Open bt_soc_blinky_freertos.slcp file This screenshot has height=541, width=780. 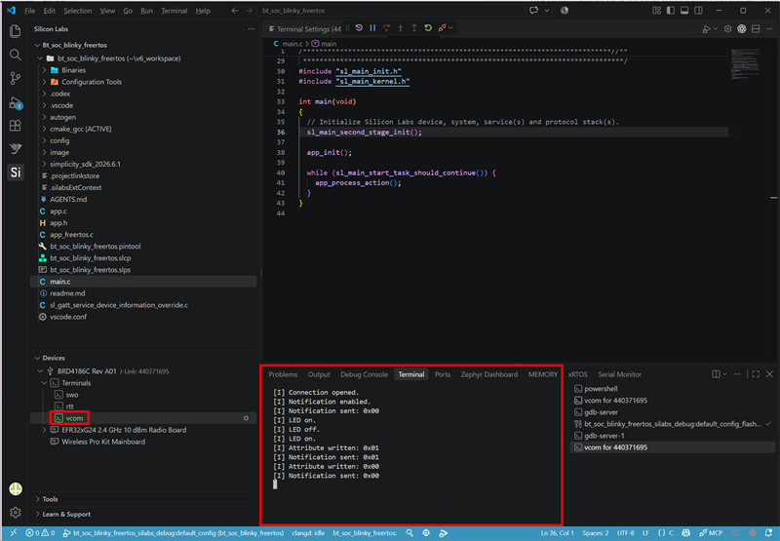(x=90, y=258)
